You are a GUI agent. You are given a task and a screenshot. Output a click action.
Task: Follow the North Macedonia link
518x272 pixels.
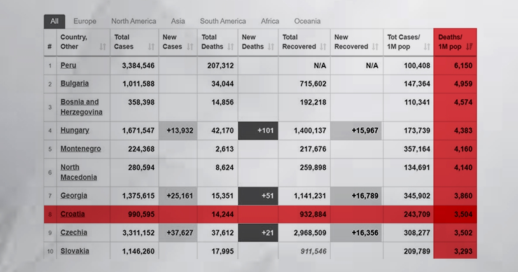79,172
